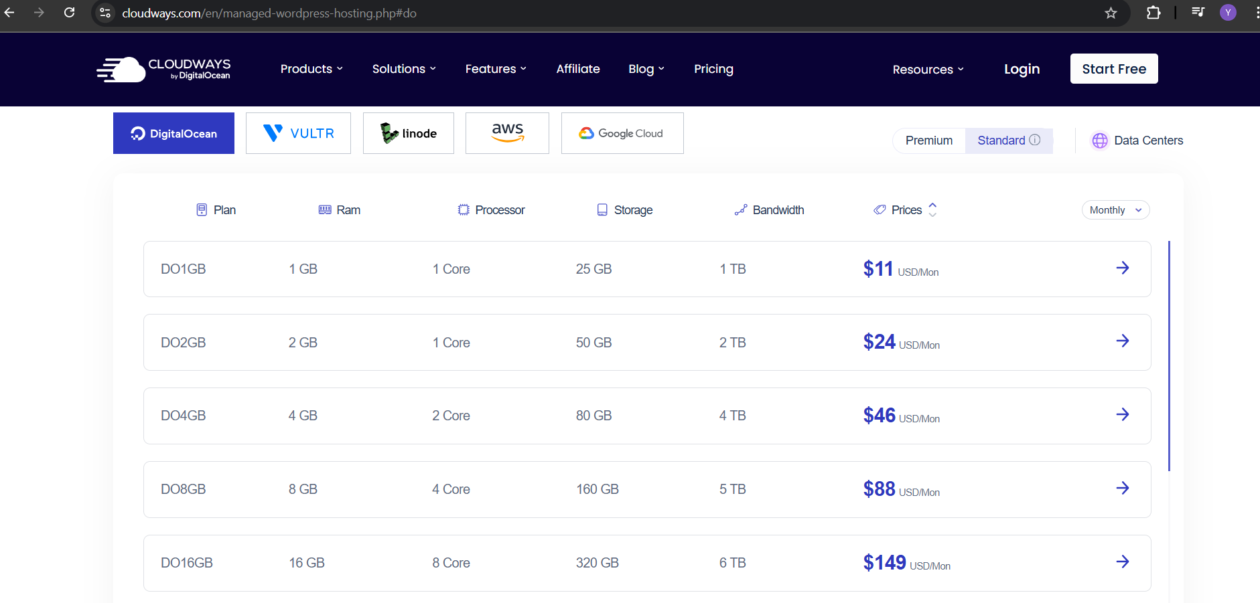Select the Vultr provider tab

[298, 133]
